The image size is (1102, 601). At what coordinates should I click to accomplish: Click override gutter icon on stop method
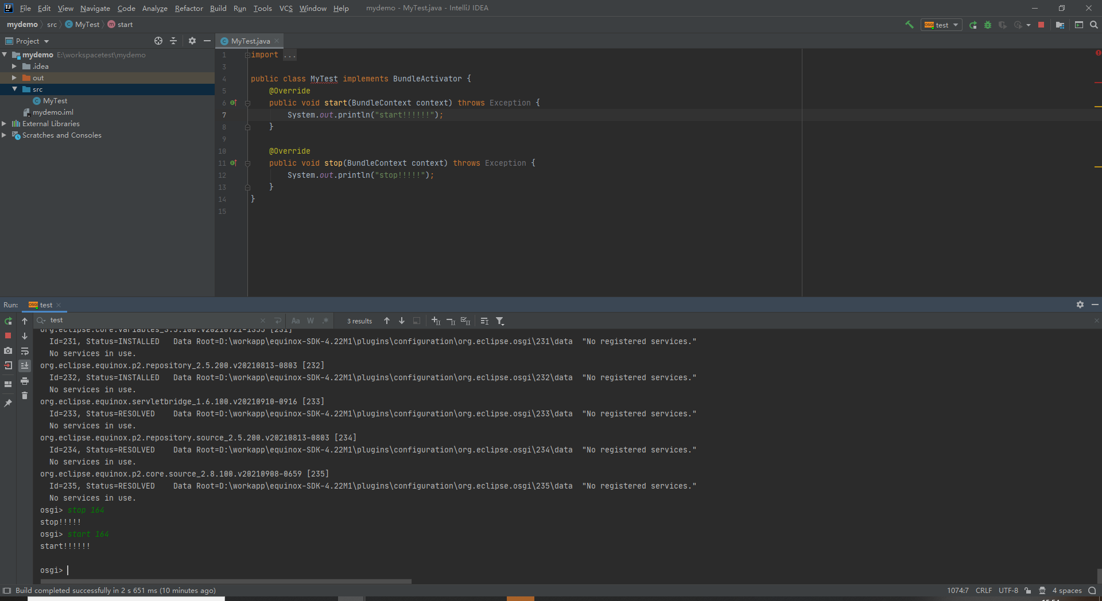pos(234,163)
